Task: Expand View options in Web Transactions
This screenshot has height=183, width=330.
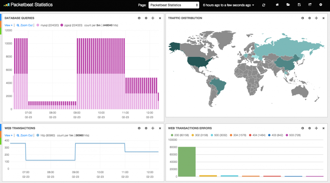Action: click(x=8, y=135)
